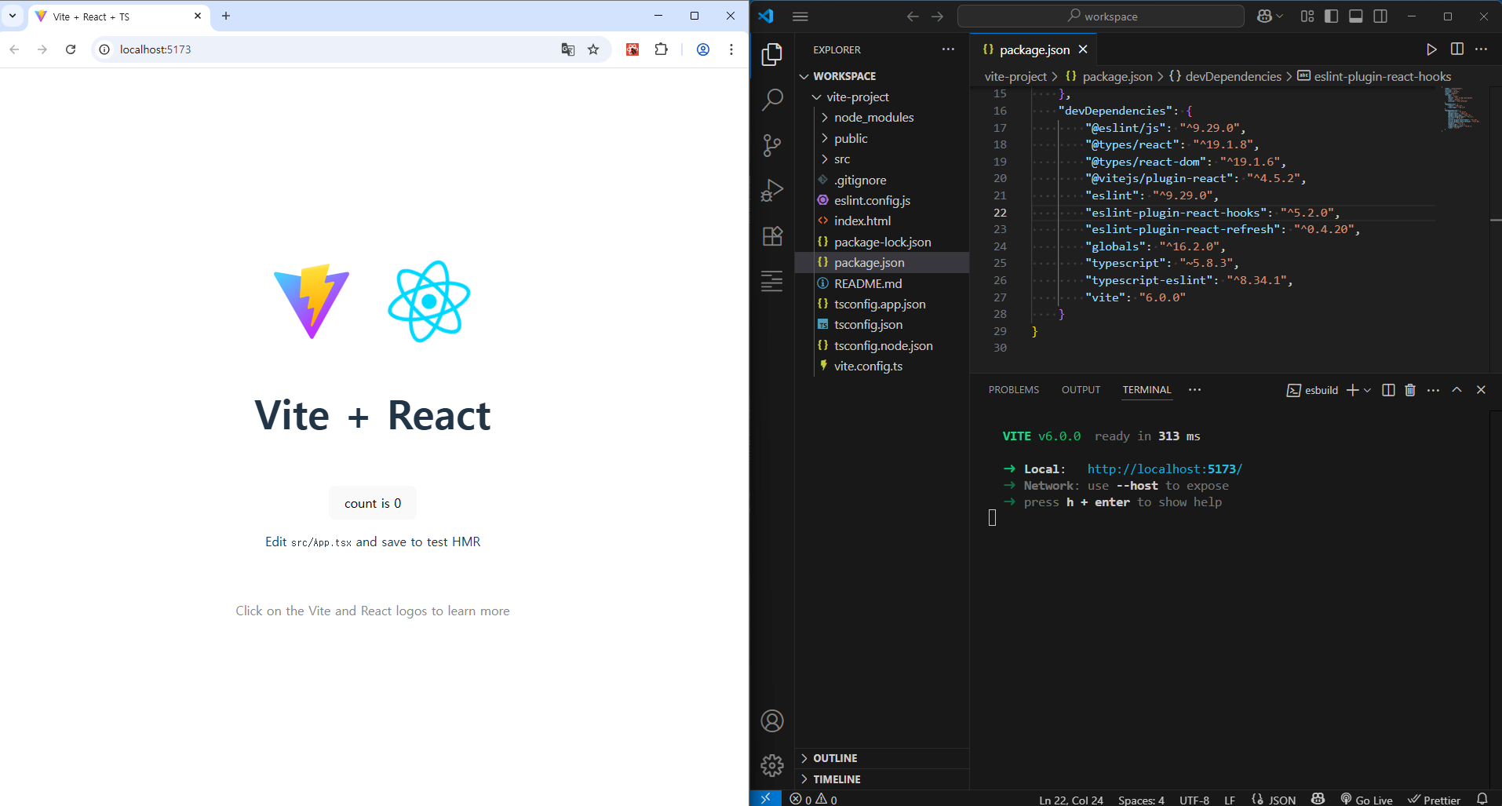Open Chrome tab search dropdown
The image size is (1502, 806).
[x=13, y=16]
